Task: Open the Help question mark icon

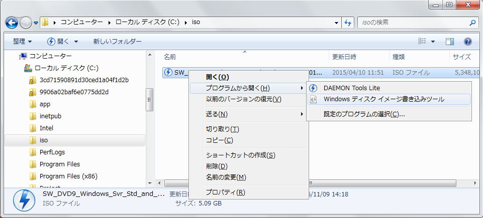Action: click(467, 41)
